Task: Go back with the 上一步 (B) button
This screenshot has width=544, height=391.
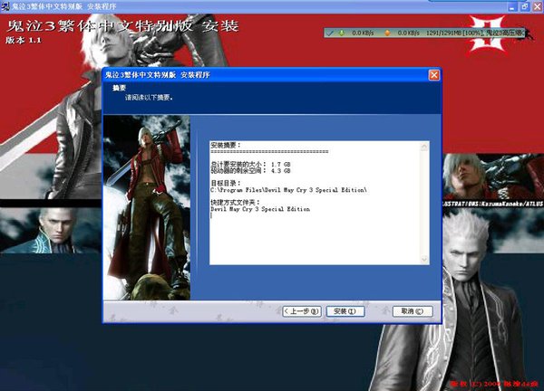Action: point(302,311)
